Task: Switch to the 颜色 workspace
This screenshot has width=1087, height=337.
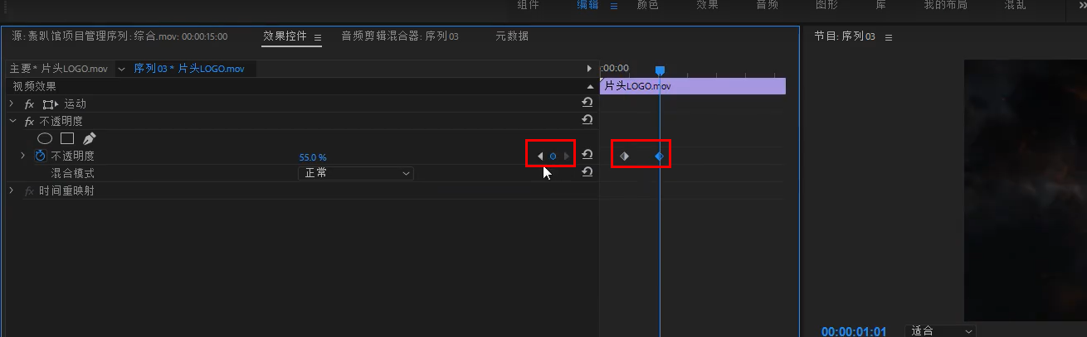Action: [647, 5]
